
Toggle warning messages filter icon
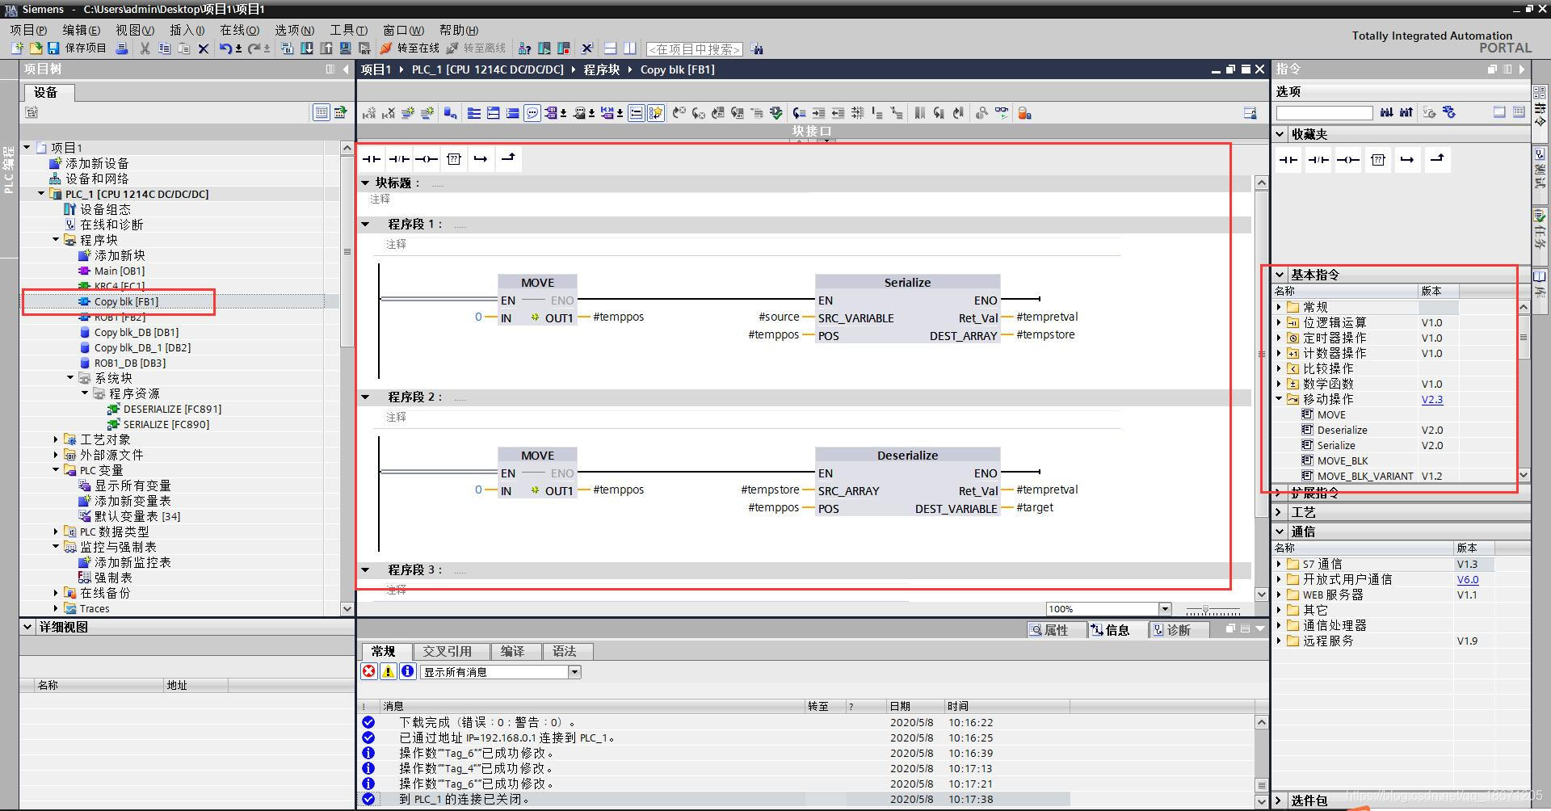389,671
